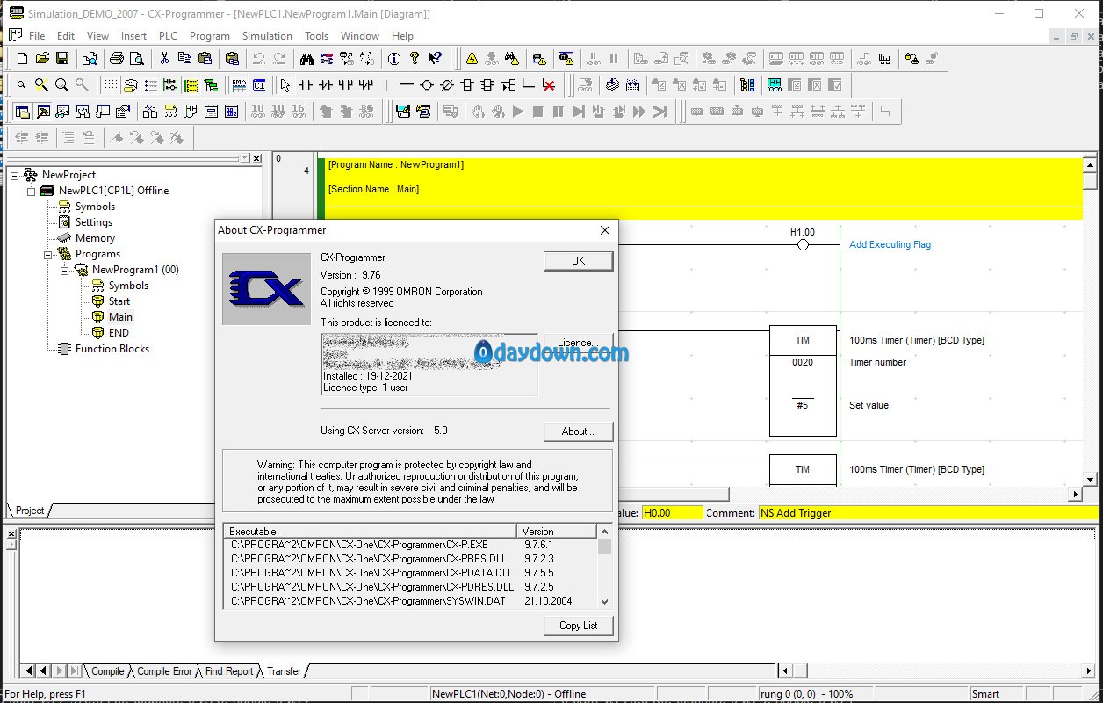Screen dimensions: 1103x703
Task: Click the diagram vertical scroll-down arrow
Action: 1090,481
